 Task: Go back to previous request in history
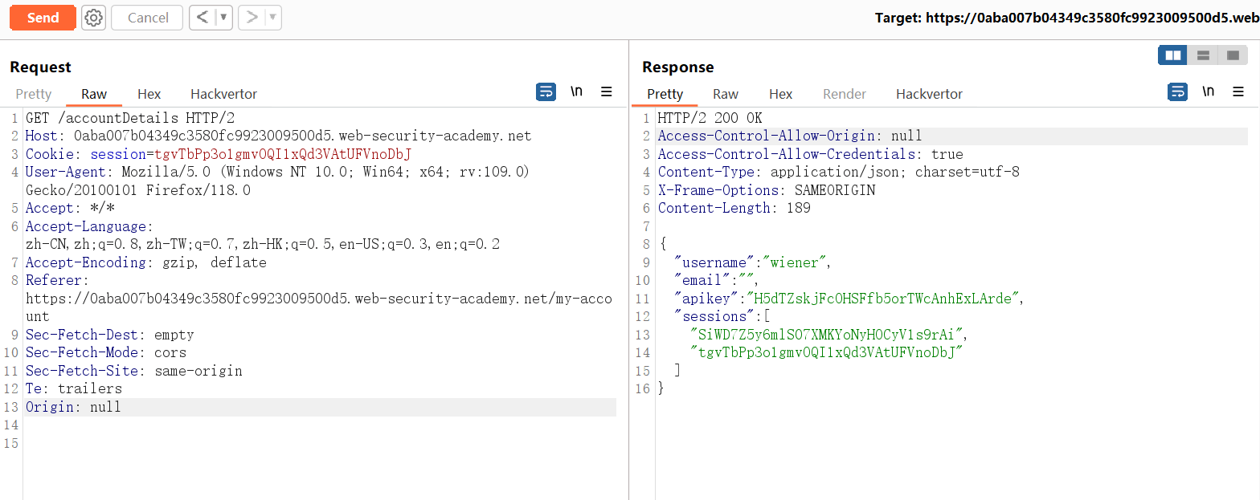point(203,18)
